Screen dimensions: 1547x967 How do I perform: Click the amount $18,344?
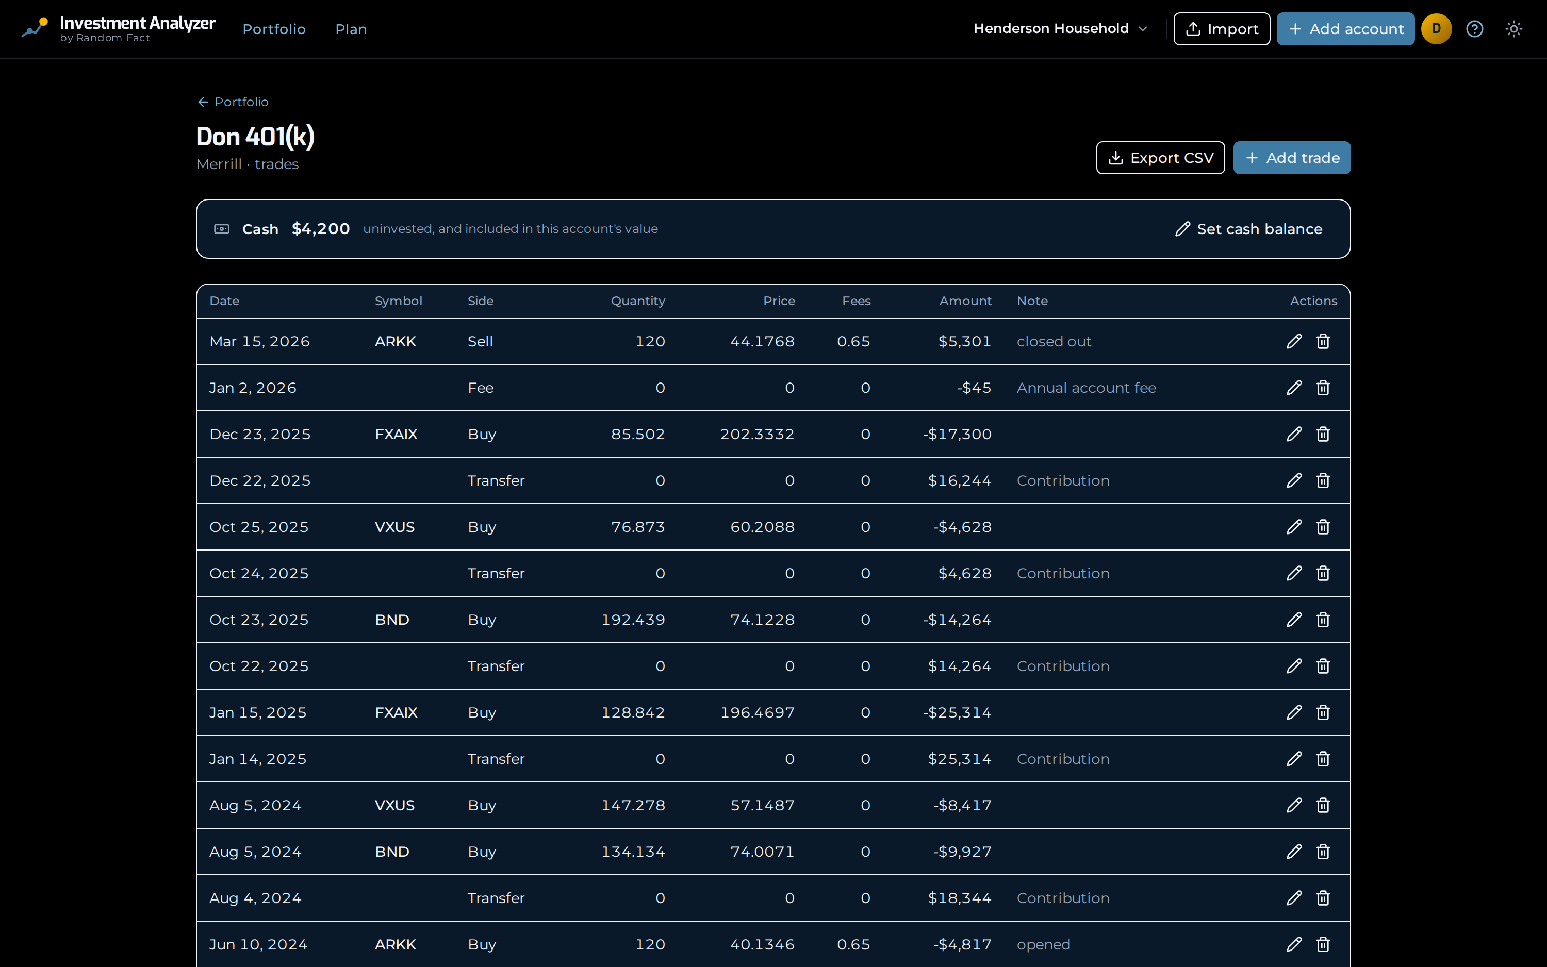[x=959, y=898]
